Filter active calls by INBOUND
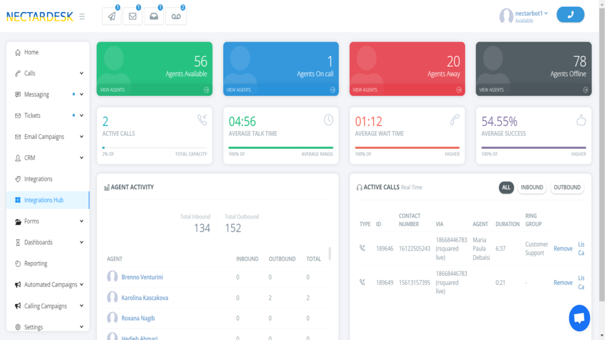The image size is (605, 340). (532, 188)
